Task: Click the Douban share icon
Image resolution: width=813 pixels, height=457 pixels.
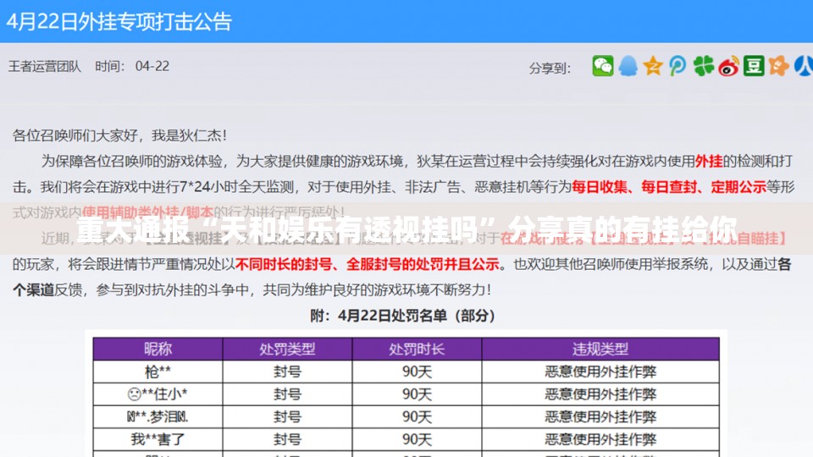Action: [754, 66]
